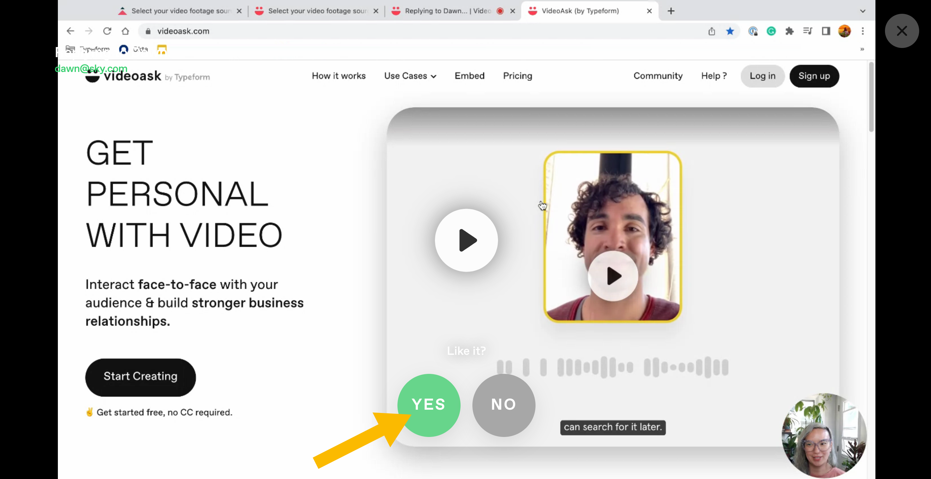Close the second 'Select your video footage' tab
This screenshot has width=931, height=479.
point(375,11)
